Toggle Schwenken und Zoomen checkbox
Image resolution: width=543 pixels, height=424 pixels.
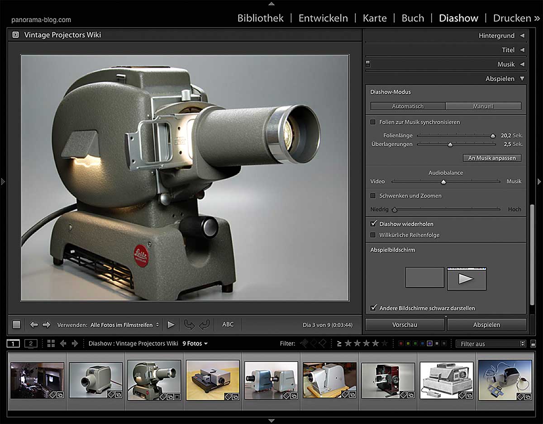pos(373,196)
